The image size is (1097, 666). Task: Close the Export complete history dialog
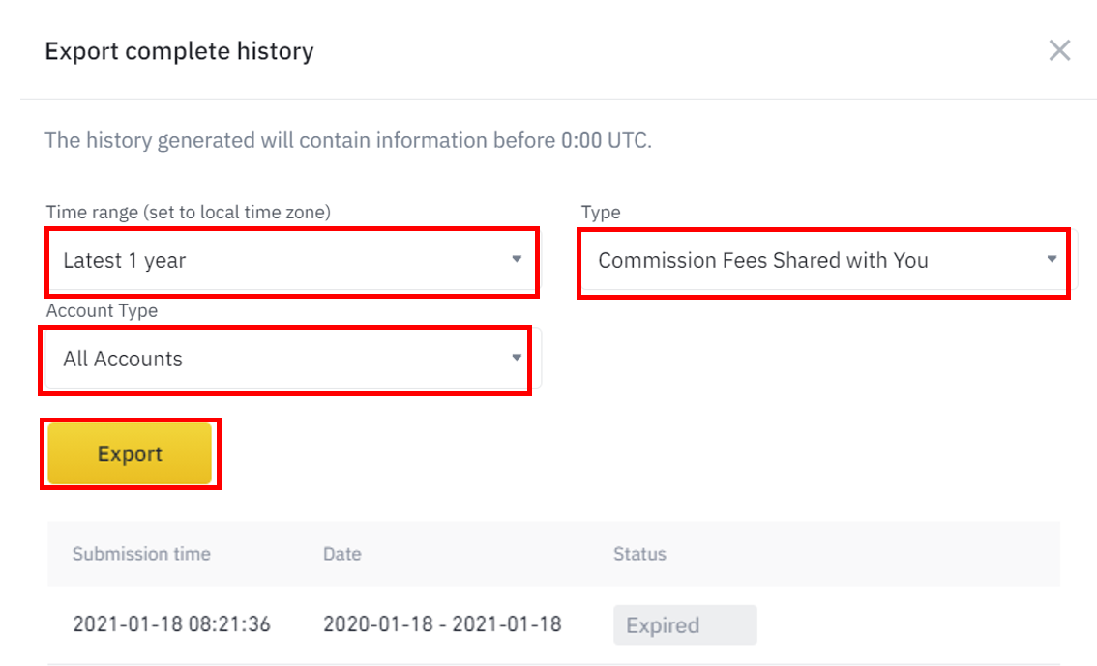click(x=1059, y=50)
